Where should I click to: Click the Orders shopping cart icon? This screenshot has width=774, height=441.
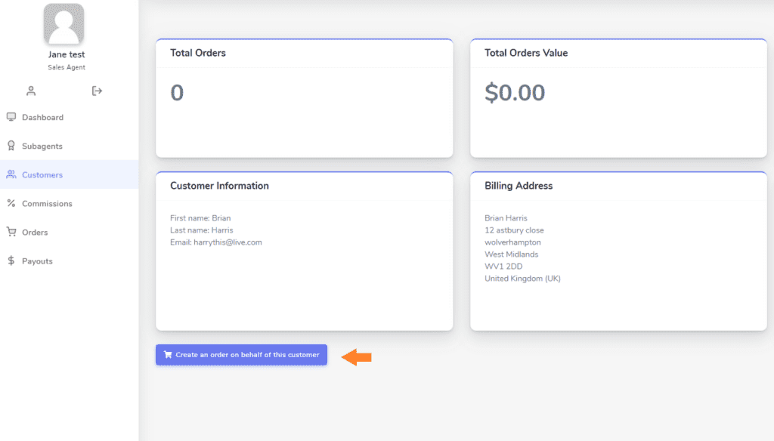click(11, 232)
